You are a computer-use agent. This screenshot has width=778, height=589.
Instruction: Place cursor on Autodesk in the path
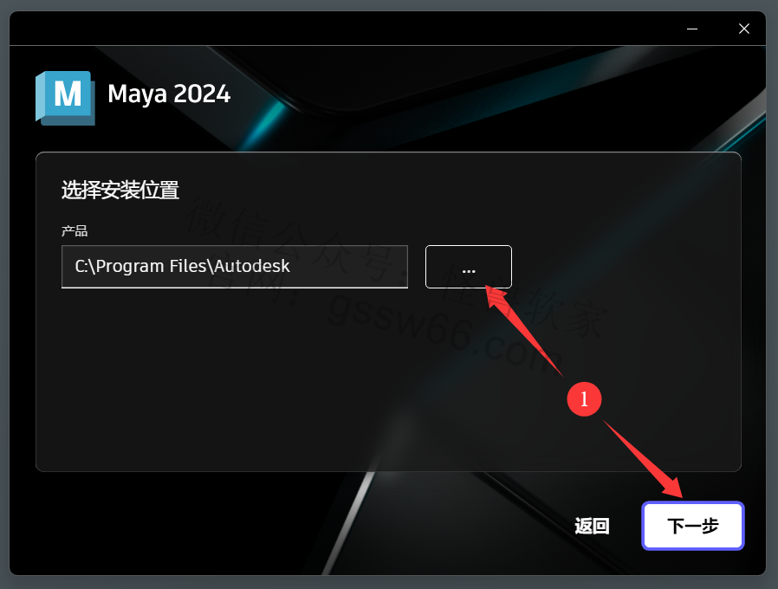tap(252, 266)
